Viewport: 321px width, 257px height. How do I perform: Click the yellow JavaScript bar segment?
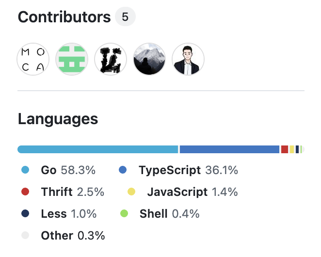[x=292, y=149]
